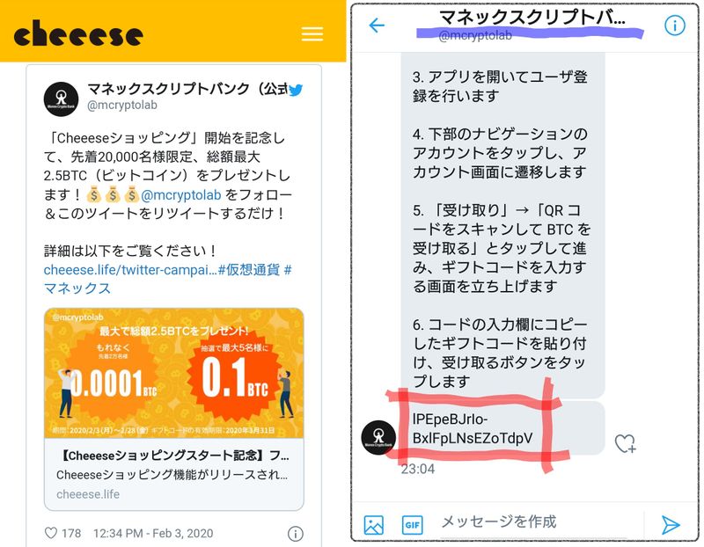Click the heart icon with 178 likes
The width and height of the screenshot is (704, 547).
coord(51,533)
